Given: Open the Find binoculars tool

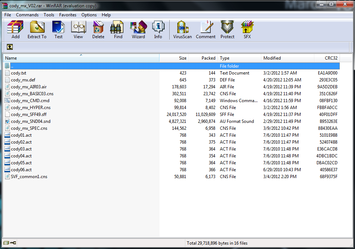Looking at the screenshot, I should click(x=118, y=29).
